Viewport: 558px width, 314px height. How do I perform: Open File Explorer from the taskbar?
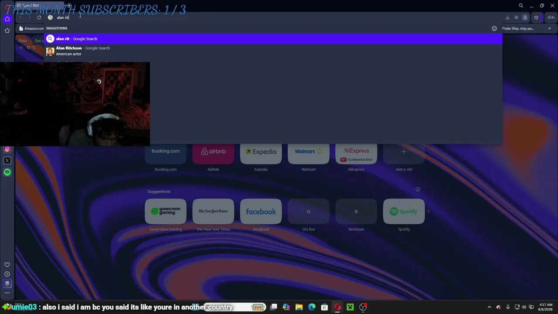pos(299,307)
